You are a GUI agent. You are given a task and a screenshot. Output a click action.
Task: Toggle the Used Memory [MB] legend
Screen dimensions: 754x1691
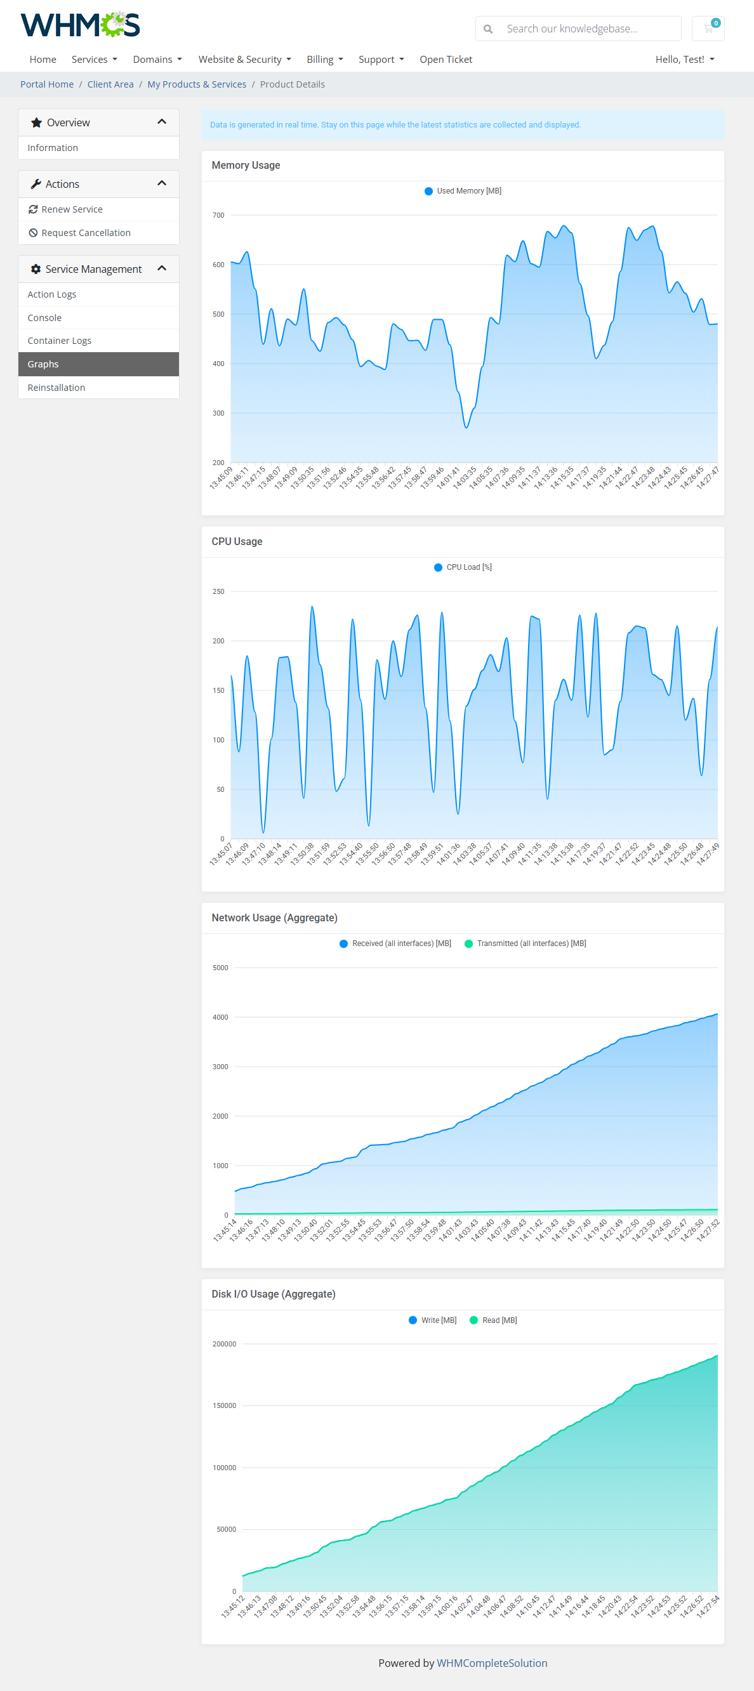tap(463, 191)
